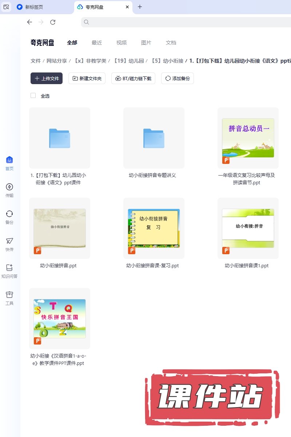This screenshot has height=437, width=291.
Task: Click the browser refresh icon
Action: click(x=53, y=22)
